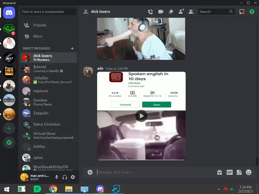Open File Explorer from the taskbar
The width and height of the screenshot is (259, 194).
point(69,189)
